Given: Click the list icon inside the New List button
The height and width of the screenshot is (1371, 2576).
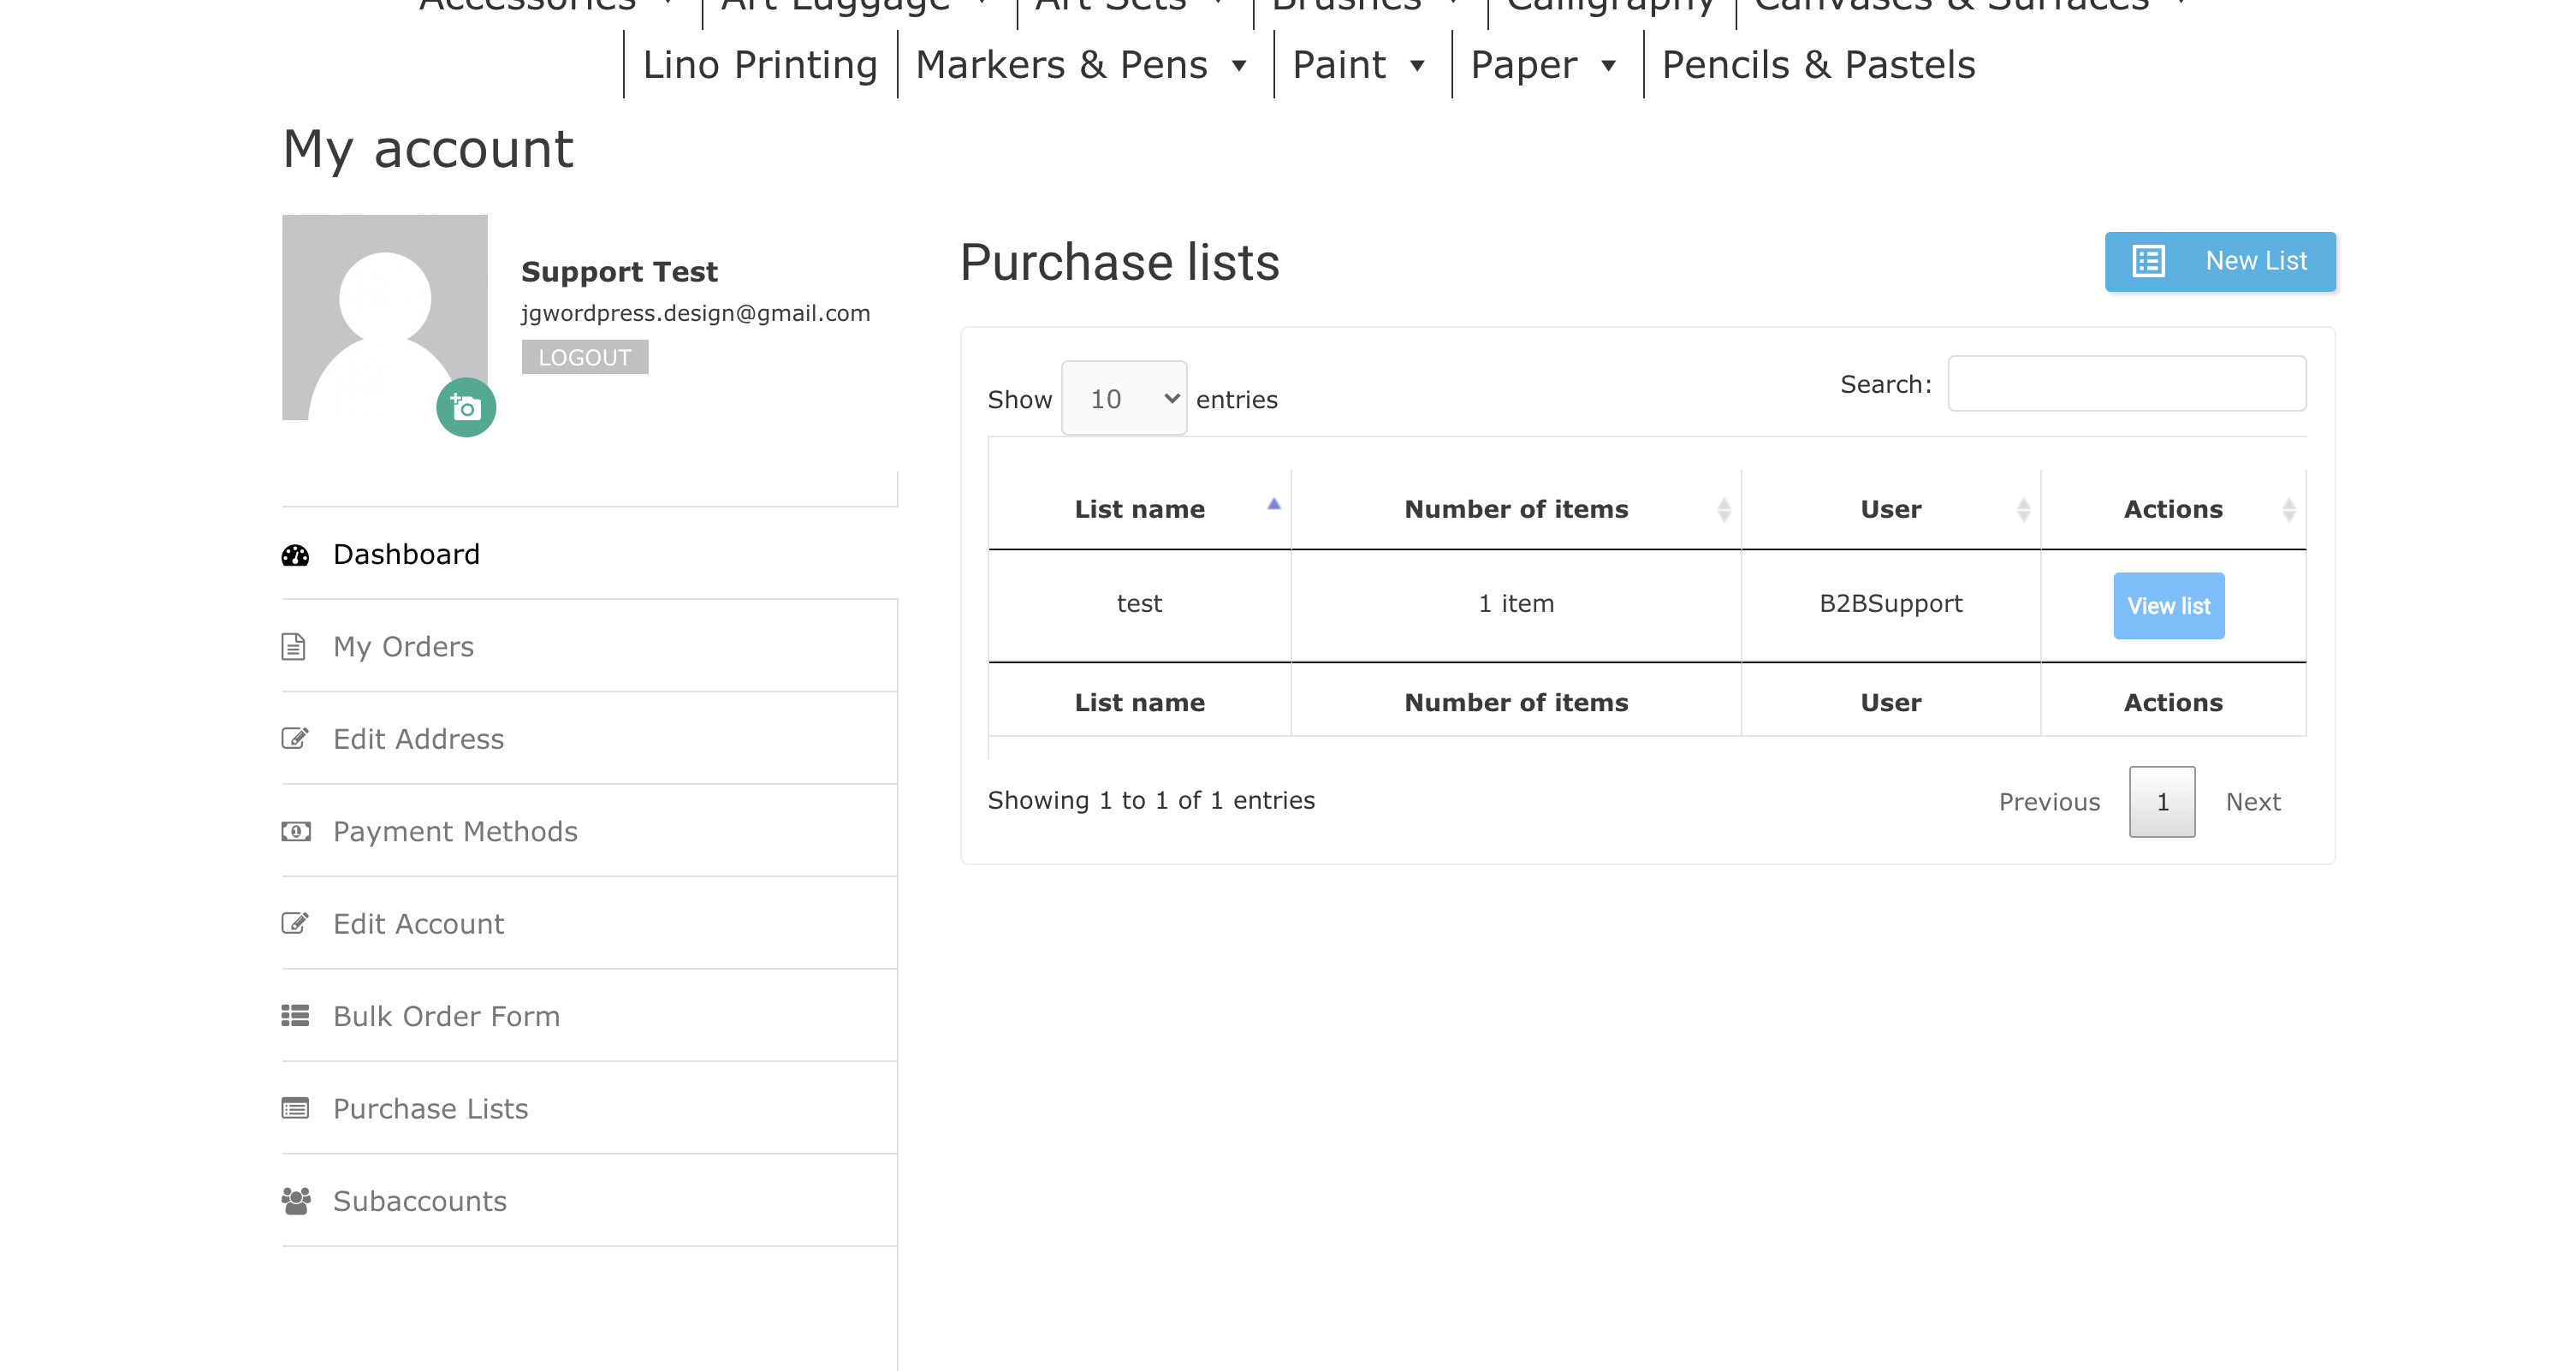Looking at the screenshot, I should [x=2149, y=261].
